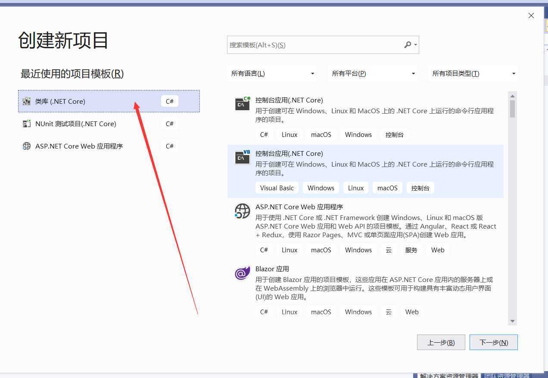Click the Web tag under Blazor 应用
The height and width of the screenshot is (378, 548).
412,312
